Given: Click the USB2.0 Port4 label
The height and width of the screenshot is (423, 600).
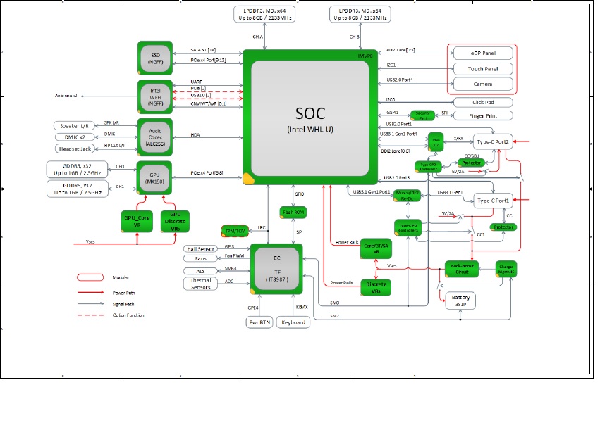Looking at the screenshot, I should 400,80.
